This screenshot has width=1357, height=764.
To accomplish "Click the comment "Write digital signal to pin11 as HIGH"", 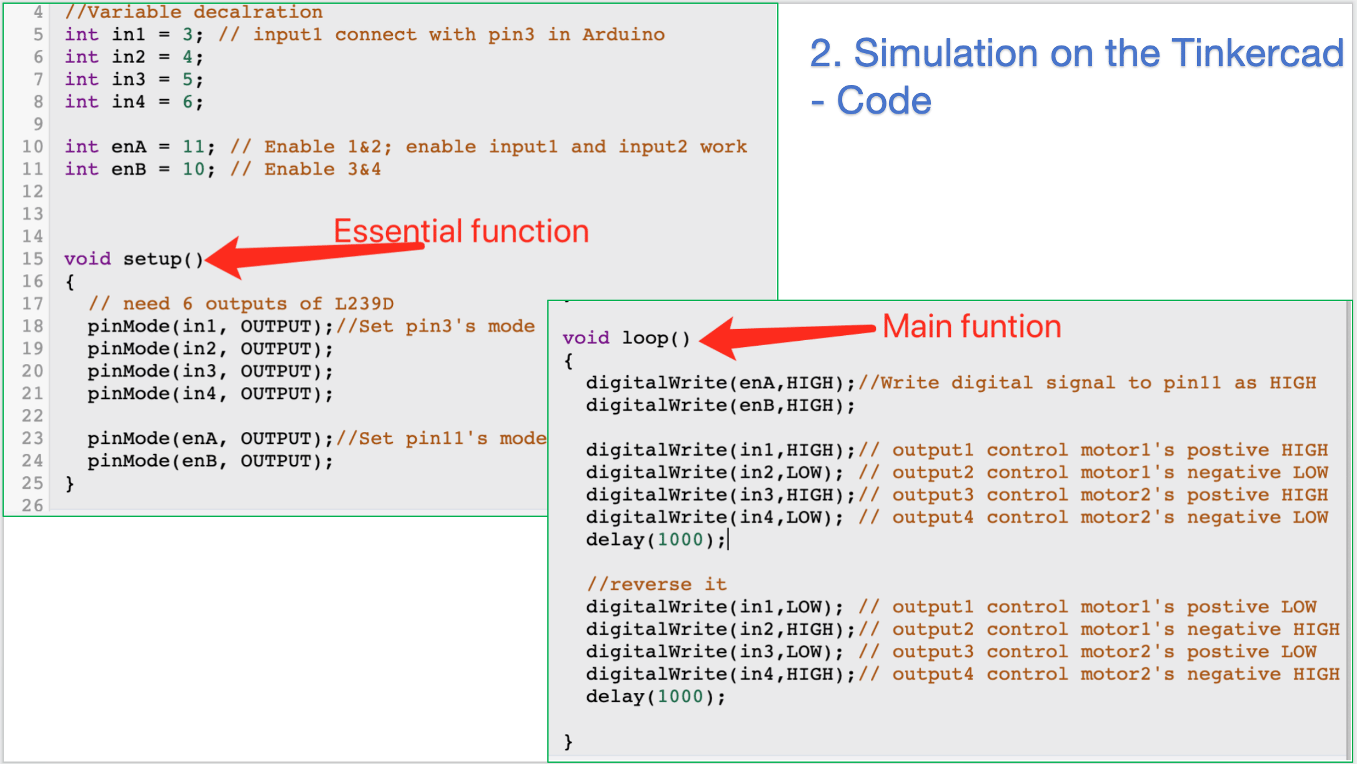I will pos(1098,383).
